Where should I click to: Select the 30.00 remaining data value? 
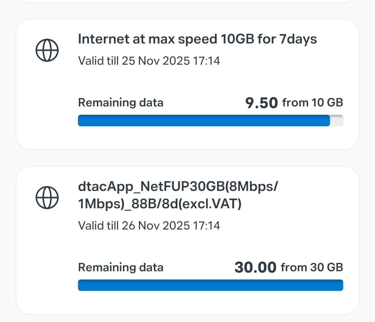pyautogui.click(x=256, y=267)
